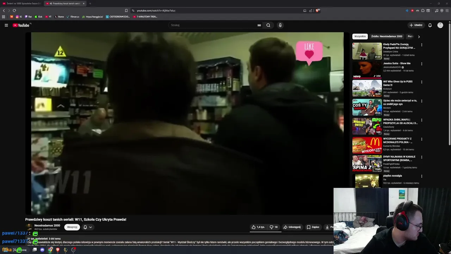Screen dimensions: 451x254
Task: Dislike the video with thumbs down
Action: coord(274,227)
